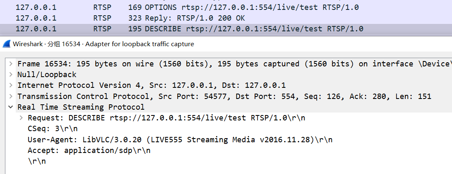The width and height of the screenshot is (452, 174).
Task: Click the length 323 cell of Reply packet
Action: coord(135,19)
